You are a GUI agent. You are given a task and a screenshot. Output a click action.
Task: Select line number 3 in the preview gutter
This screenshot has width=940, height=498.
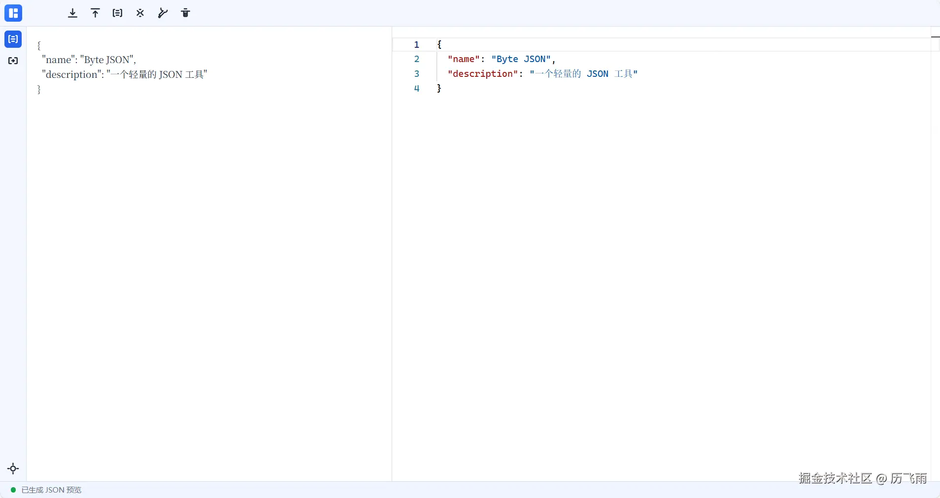coord(416,74)
